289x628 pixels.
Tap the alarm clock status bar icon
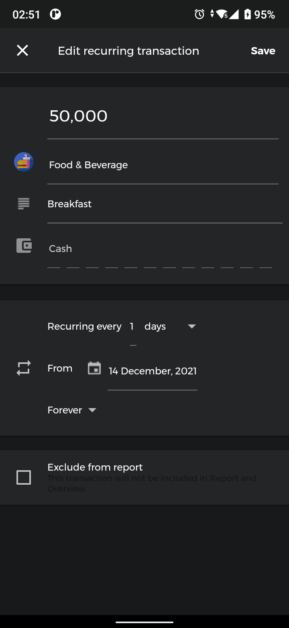tap(199, 14)
